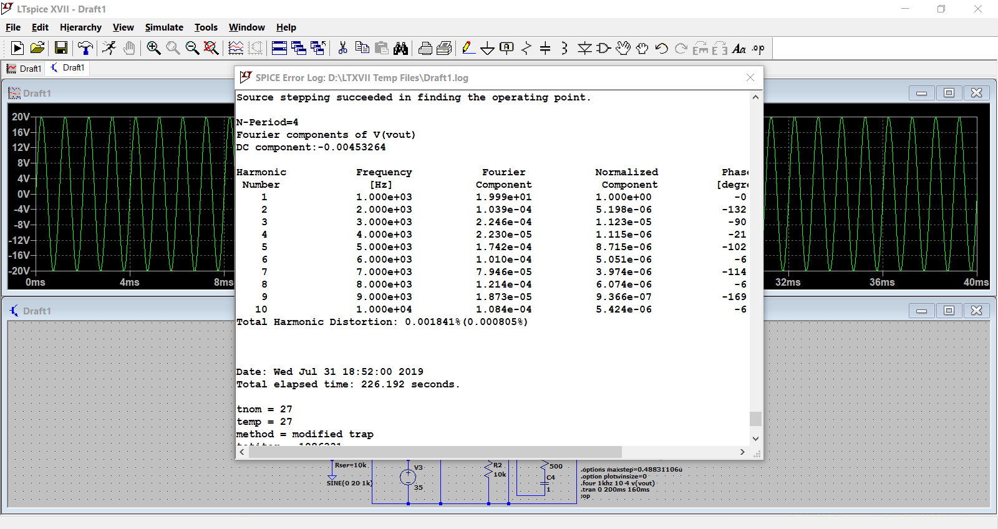Open Find with the binoculars icon
Screen dimensions: 998x529
coord(400,48)
